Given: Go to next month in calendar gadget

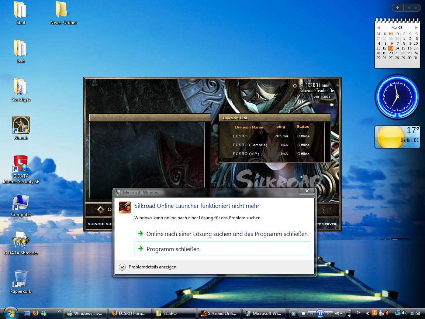Looking at the screenshot, I should click(417, 28).
